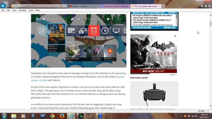Click BUY NOW 66% OFF Batman banner
The height and width of the screenshot is (119, 212).
(x=154, y=71)
